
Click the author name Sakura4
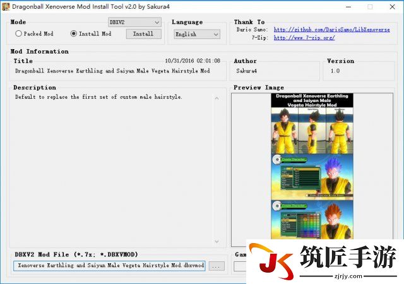(x=247, y=71)
